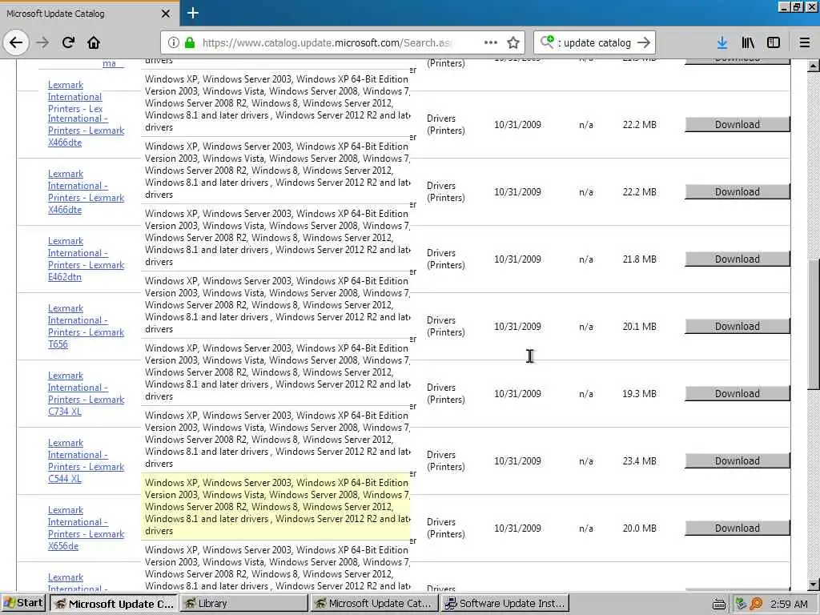The height and width of the screenshot is (615, 820).
Task: Show site information via the info icon
Action: point(173,43)
